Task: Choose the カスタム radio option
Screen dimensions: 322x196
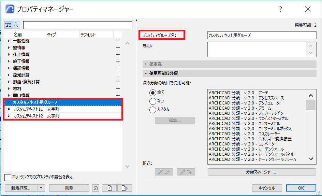Action: pyautogui.click(x=153, y=110)
